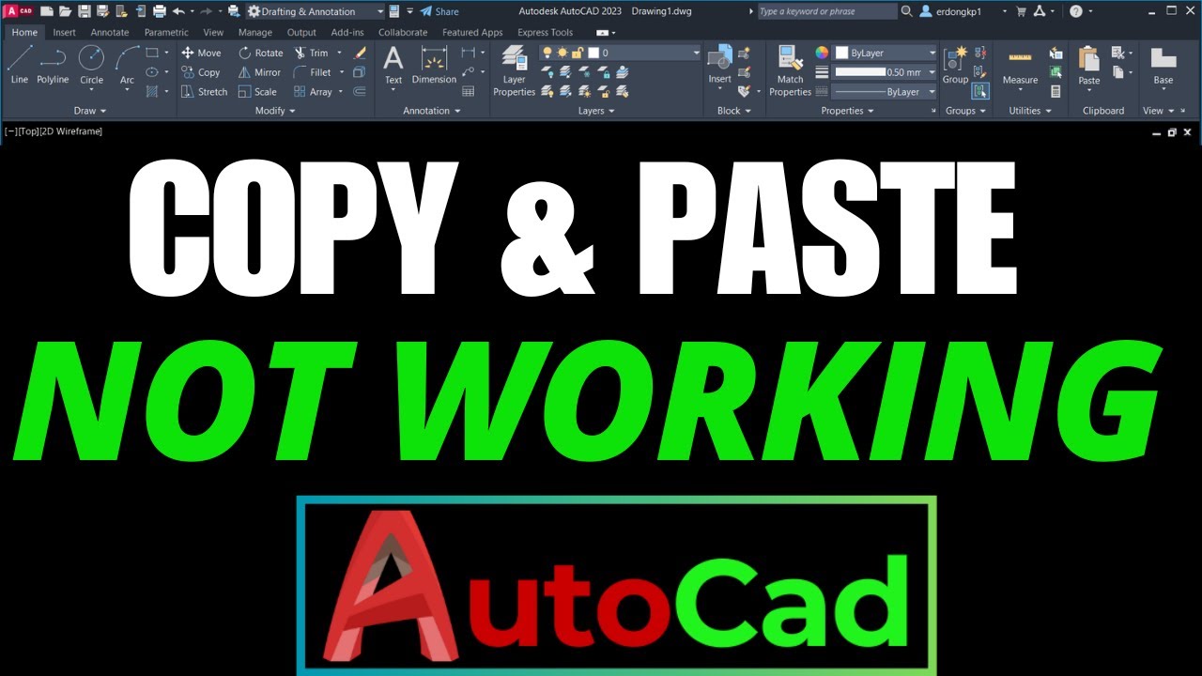This screenshot has width=1202, height=676.
Task: Expand the Modify panel
Action: click(x=275, y=111)
